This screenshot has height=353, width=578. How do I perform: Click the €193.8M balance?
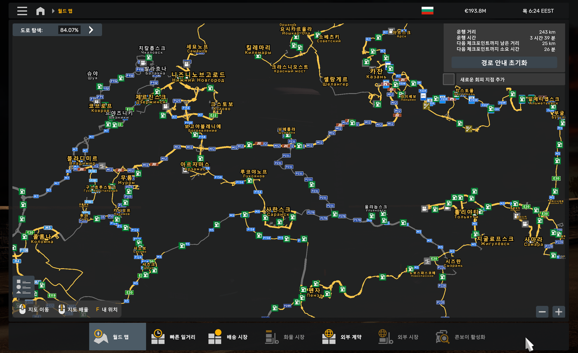point(475,11)
